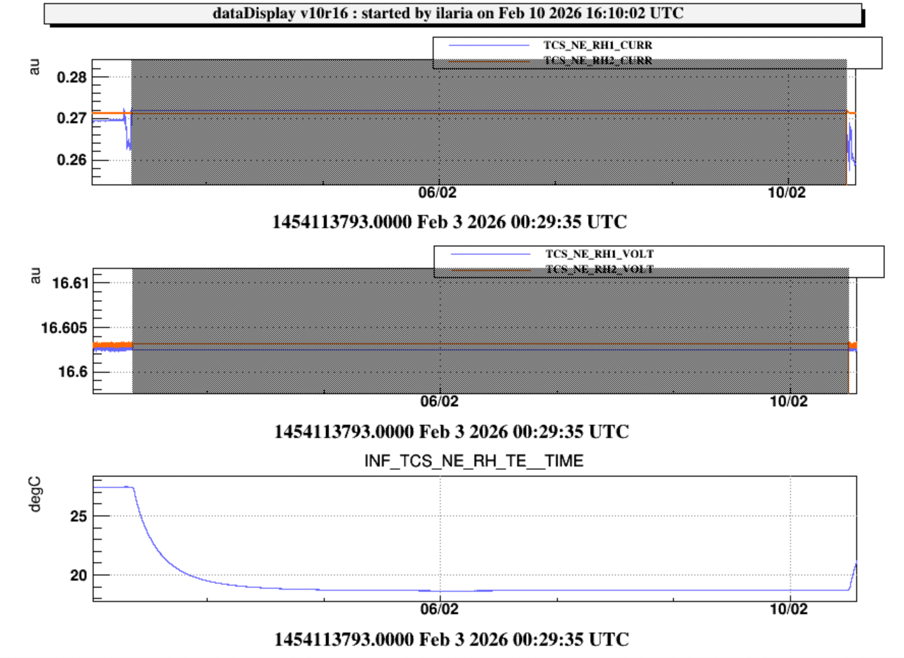Screen dimensions: 904x658
Task: Click the GPS timestamp below the current plot
Action: click(x=449, y=223)
